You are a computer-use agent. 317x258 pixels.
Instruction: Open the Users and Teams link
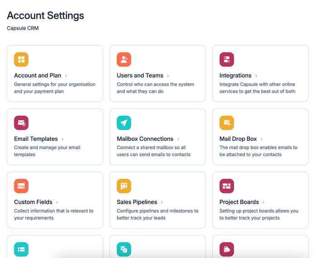coord(140,76)
